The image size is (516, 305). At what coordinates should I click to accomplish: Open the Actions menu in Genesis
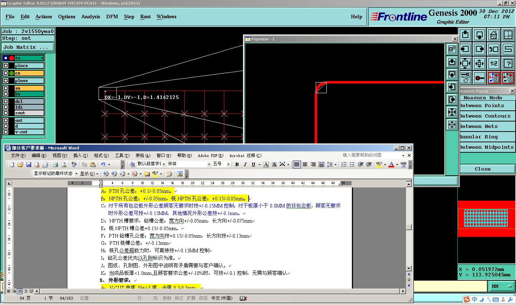point(44,16)
